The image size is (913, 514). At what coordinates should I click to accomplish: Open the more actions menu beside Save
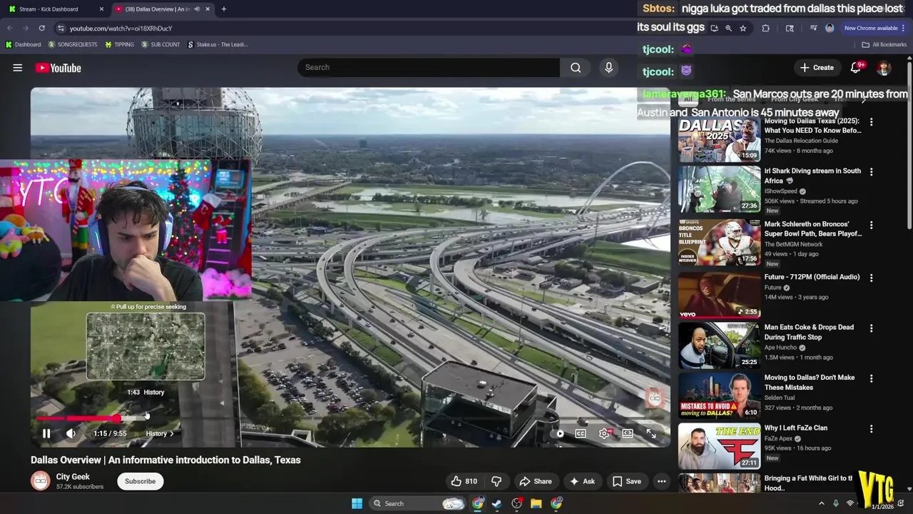(661, 481)
